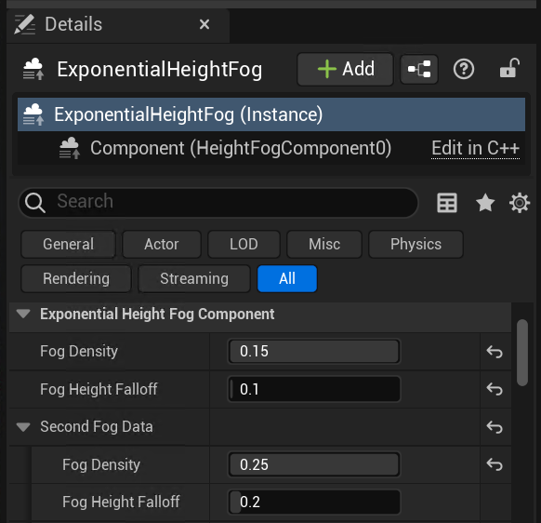The height and width of the screenshot is (523, 541).
Task: Select Component (HeightFogComponent0) tree item
Action: point(241,148)
